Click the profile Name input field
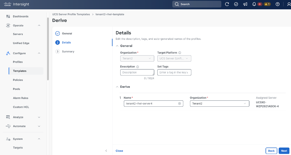291x155 pixels. [x=154, y=104]
